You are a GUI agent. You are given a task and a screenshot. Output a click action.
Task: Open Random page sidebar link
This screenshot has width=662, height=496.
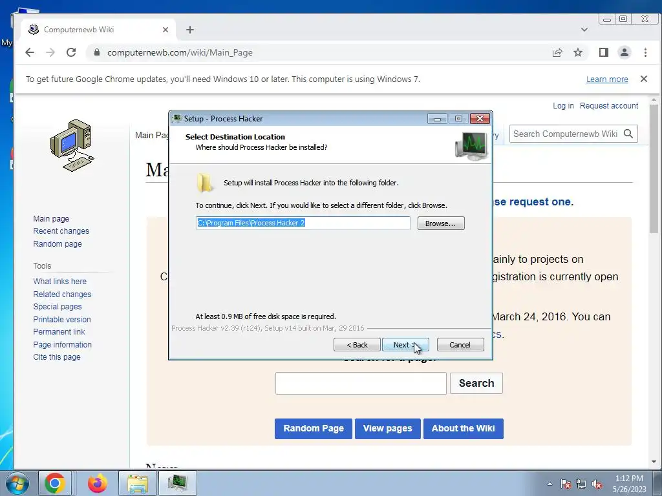(x=58, y=243)
